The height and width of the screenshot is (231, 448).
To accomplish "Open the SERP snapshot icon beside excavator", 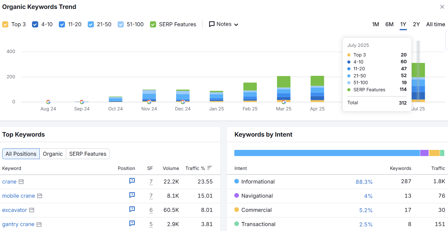I will click(32, 210).
